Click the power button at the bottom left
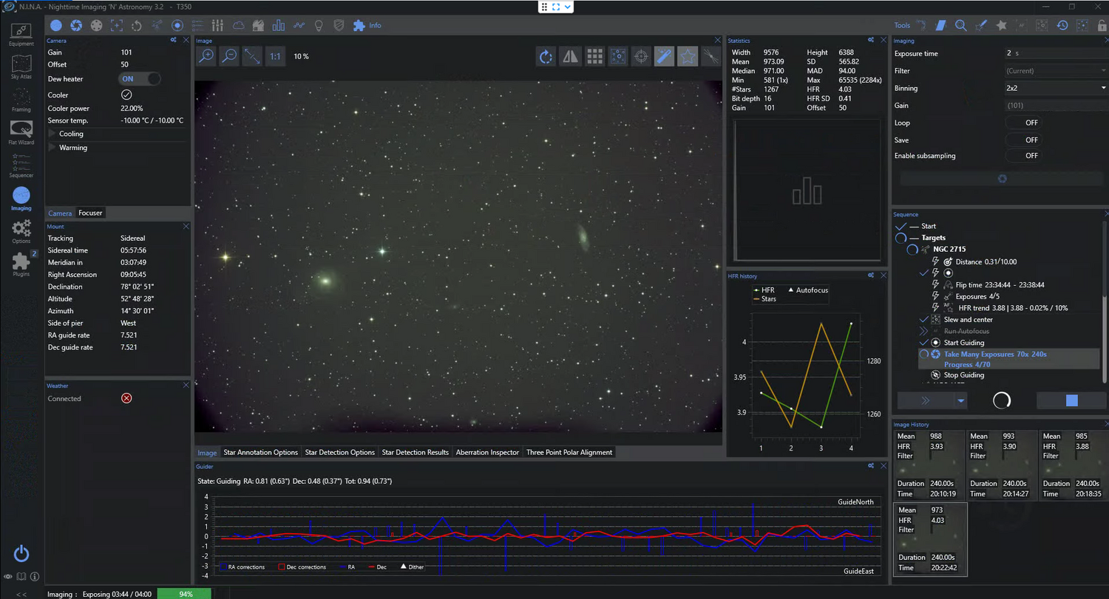The image size is (1109, 599). [21, 553]
